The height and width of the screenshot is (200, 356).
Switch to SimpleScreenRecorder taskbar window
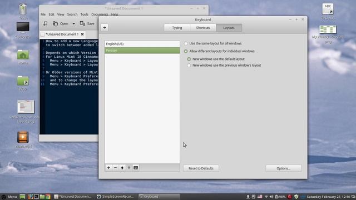115,197
